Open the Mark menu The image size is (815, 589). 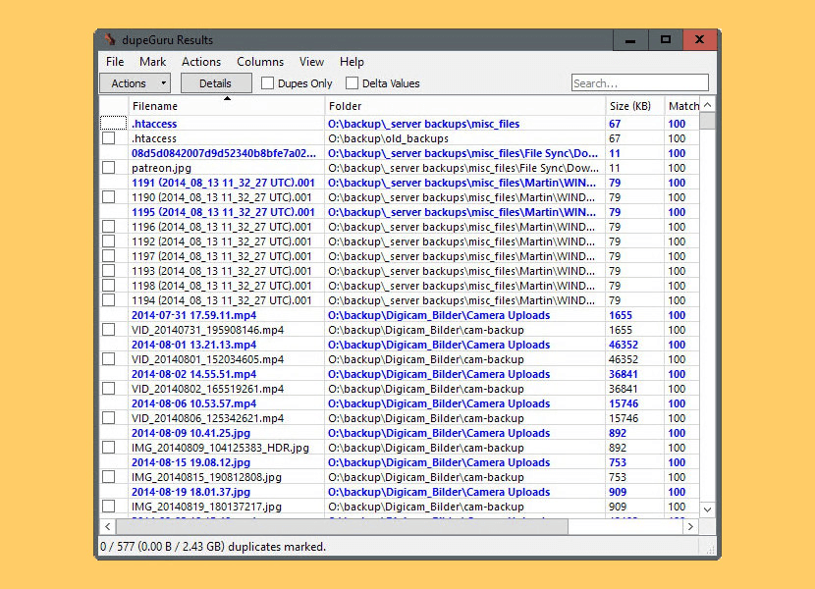152,62
